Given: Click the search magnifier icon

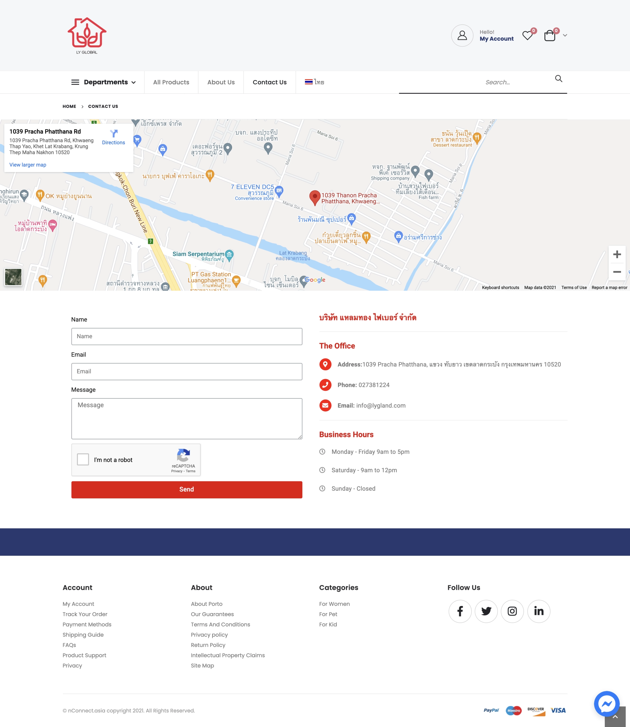Looking at the screenshot, I should (558, 79).
